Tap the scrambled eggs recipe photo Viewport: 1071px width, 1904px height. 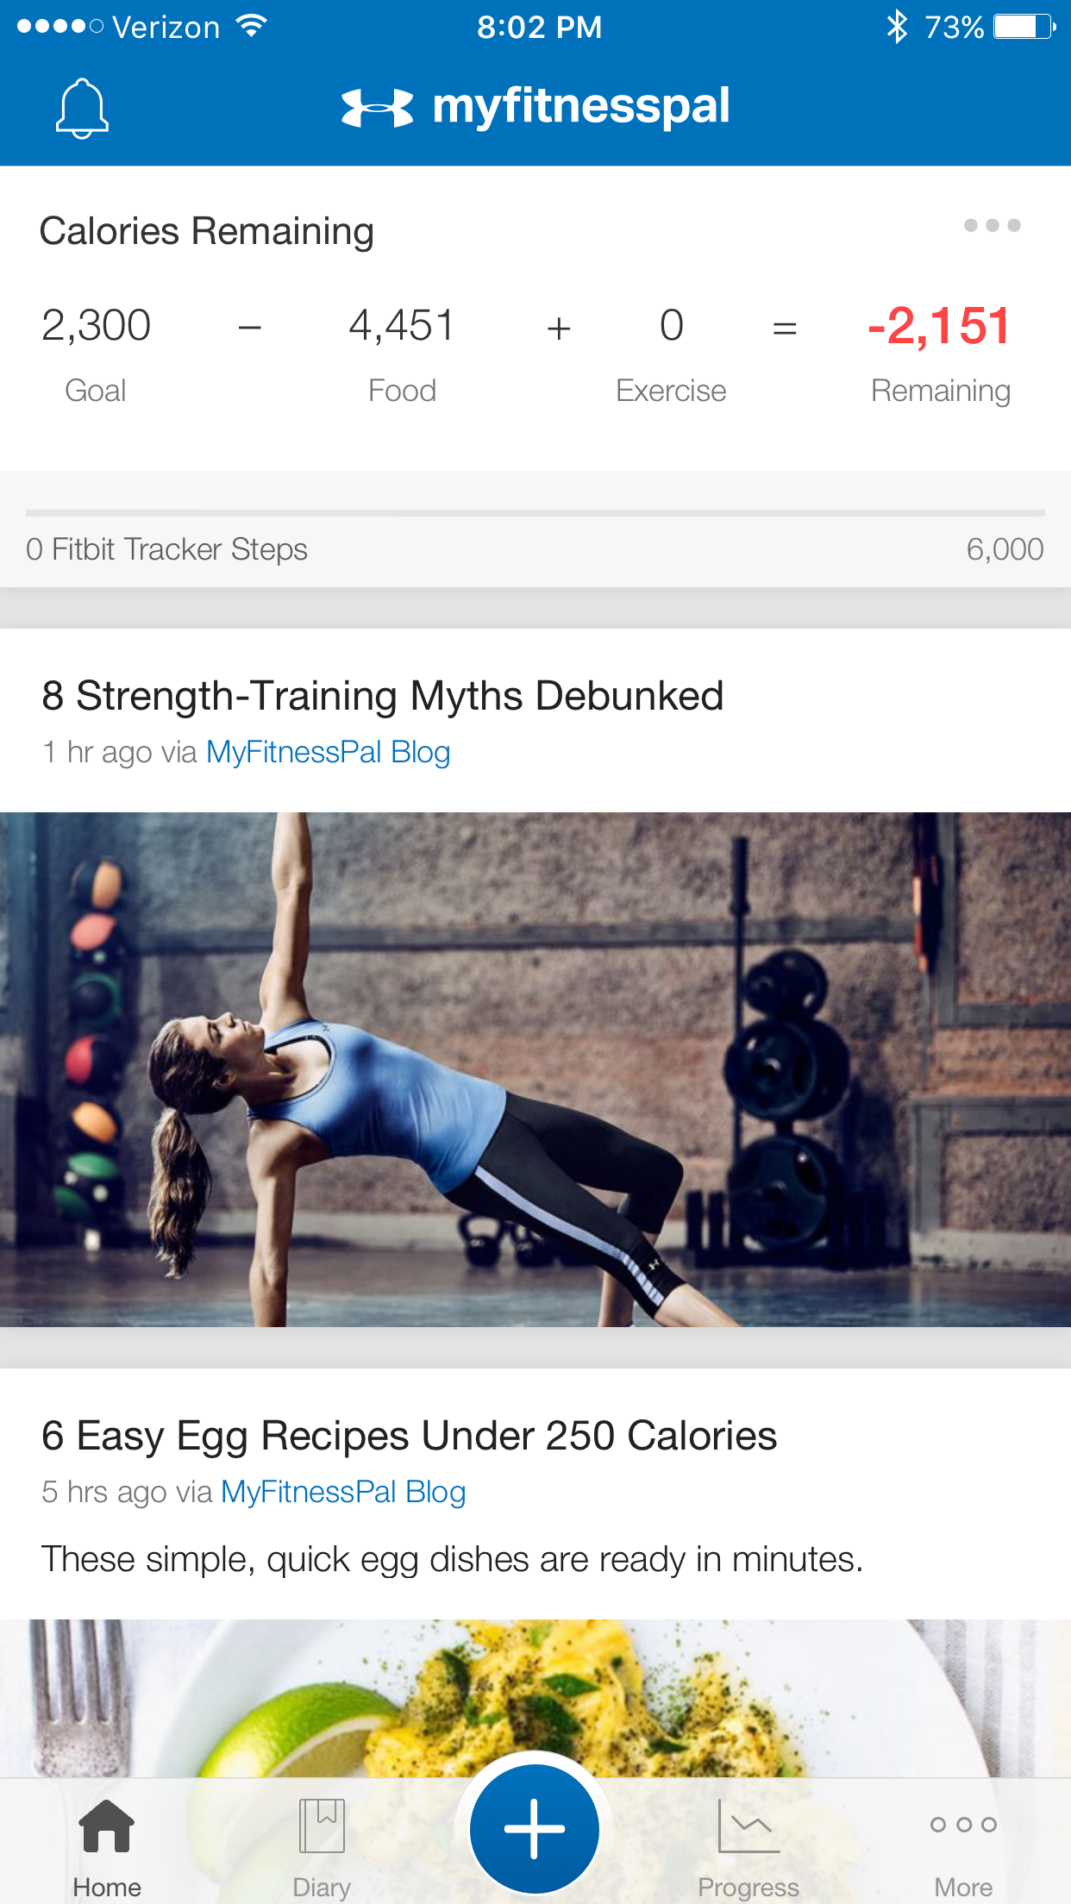535,1697
